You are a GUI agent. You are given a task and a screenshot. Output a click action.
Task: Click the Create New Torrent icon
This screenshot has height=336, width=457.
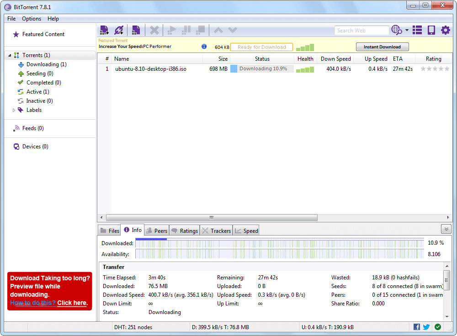(136, 30)
